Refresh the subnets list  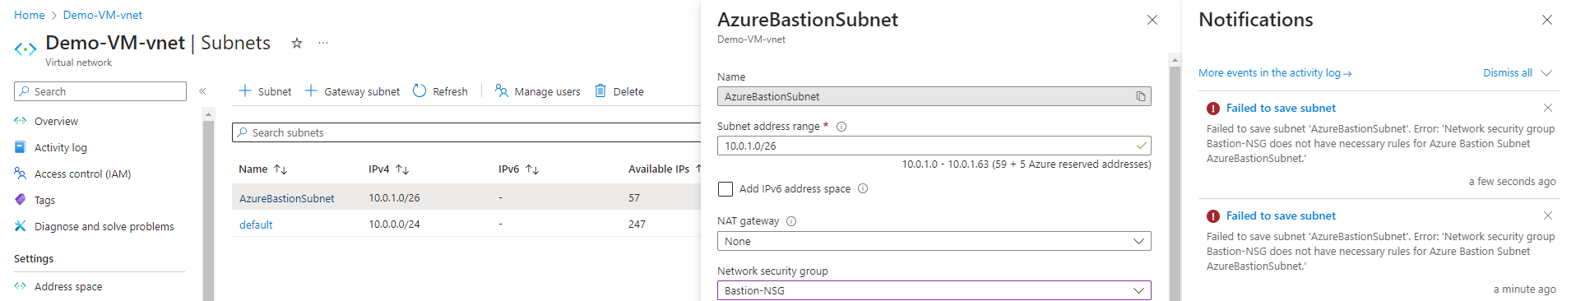click(440, 91)
